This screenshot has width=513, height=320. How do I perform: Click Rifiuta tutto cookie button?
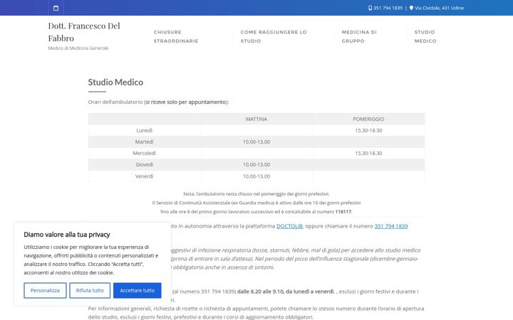(x=90, y=290)
